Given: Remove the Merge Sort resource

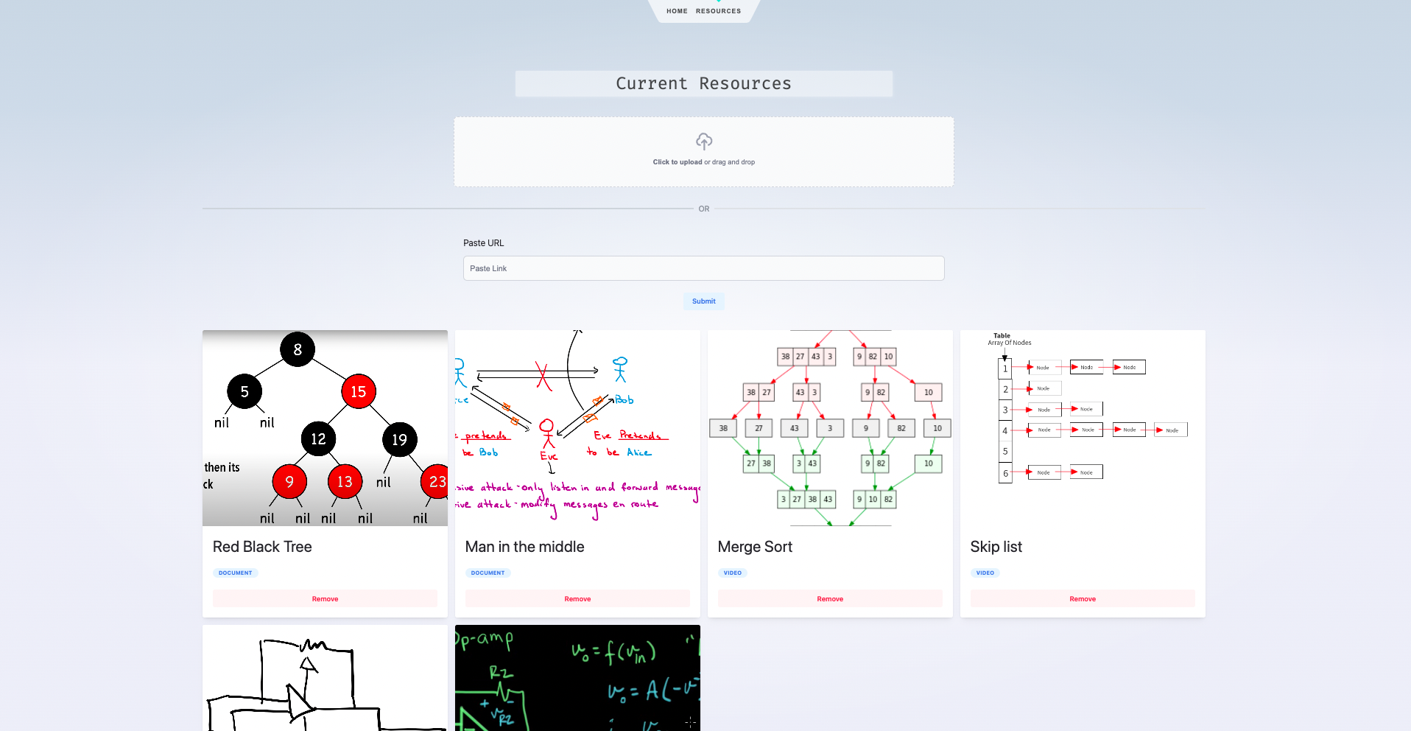Looking at the screenshot, I should point(830,599).
